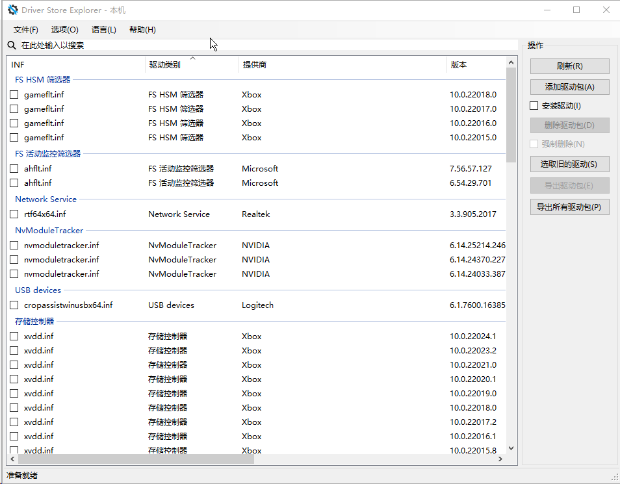The image size is (620, 484).
Task: Click the horizontal scrollbar right arrow
Action: pos(500,459)
